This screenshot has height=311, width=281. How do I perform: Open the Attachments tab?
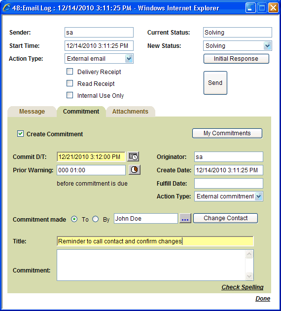pyautogui.click(x=130, y=112)
